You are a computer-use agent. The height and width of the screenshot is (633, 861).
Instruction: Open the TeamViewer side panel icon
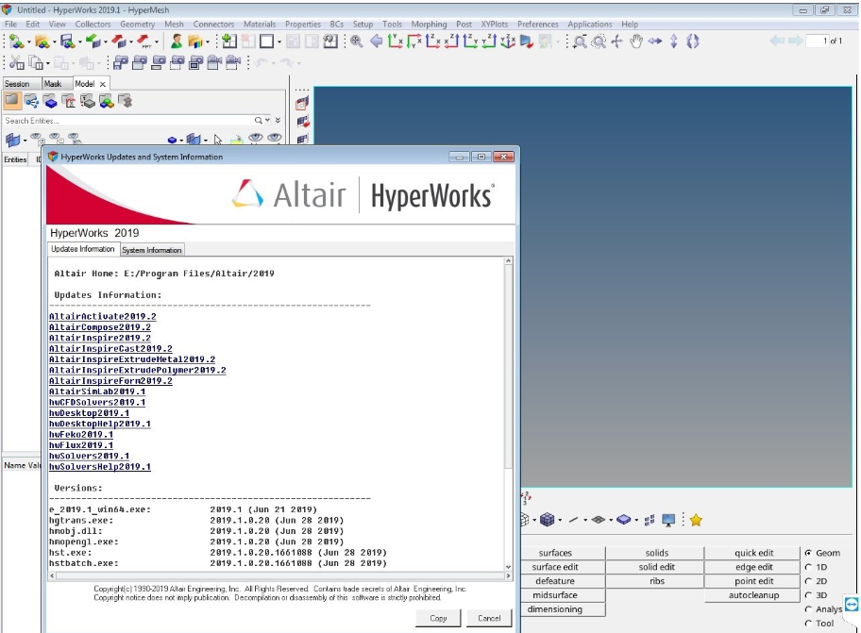point(852,606)
